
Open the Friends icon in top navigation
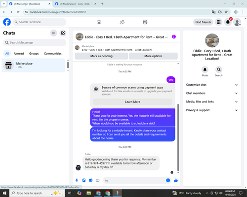122,22
